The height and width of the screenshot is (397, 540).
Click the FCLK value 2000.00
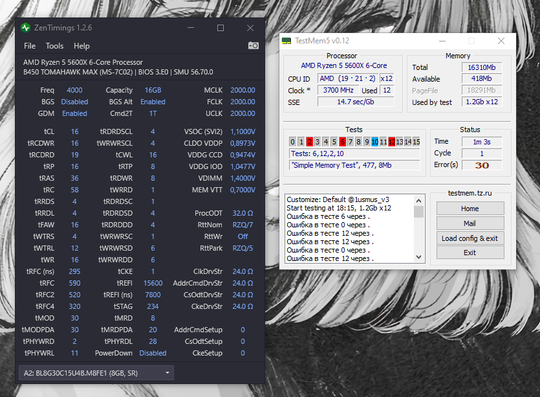pos(243,102)
